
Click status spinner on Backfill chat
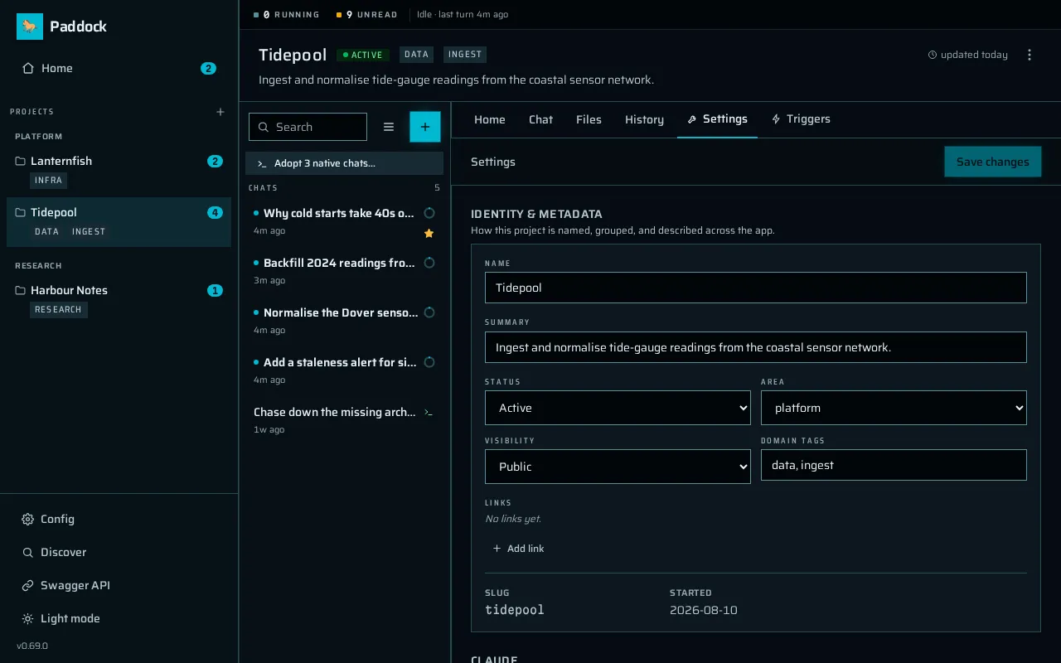click(429, 263)
